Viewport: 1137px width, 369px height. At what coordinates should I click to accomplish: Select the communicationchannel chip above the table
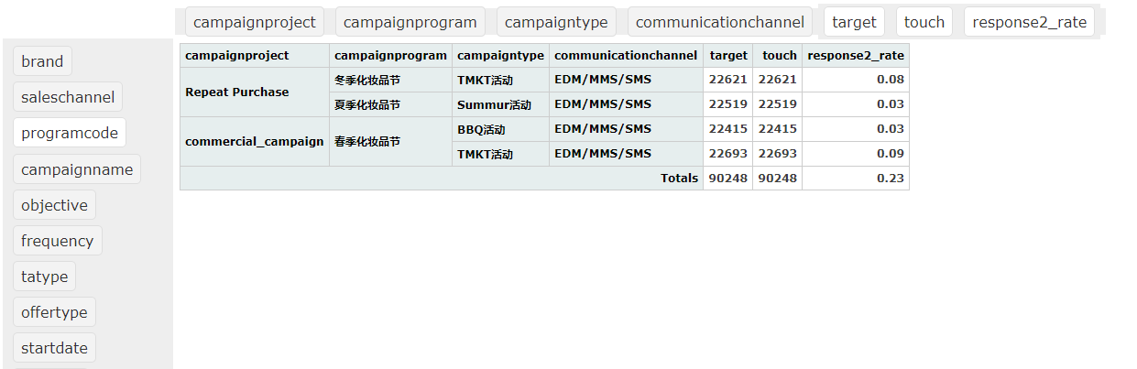point(719,22)
